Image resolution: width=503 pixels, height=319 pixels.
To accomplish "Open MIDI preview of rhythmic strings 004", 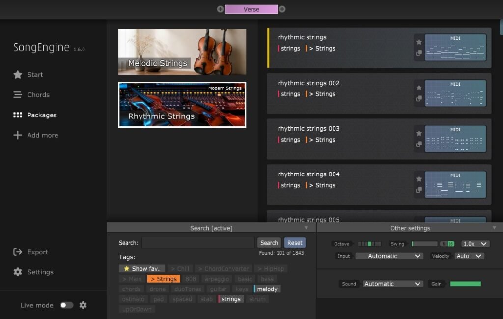I will [x=455, y=184].
